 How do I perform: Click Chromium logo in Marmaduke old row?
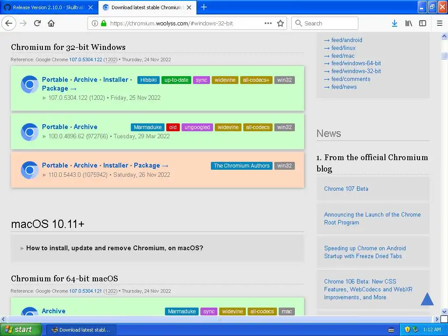point(29,132)
